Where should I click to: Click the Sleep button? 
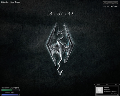point(105,3)
